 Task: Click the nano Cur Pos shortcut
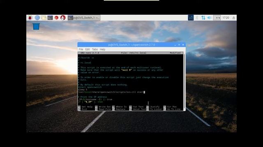click(170, 107)
